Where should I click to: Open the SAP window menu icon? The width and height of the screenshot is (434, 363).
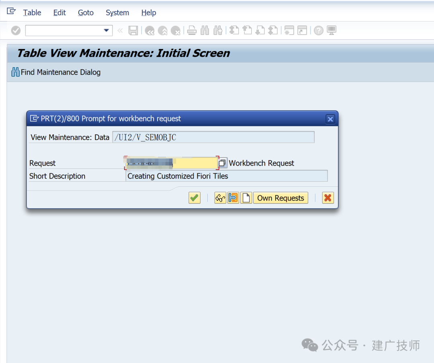coord(11,11)
